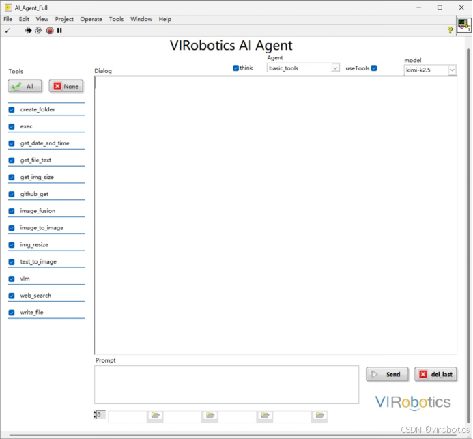Click the AI_Agent_Full title bar icon
Image resolution: width=473 pixels, height=439 pixels.
[8, 8]
